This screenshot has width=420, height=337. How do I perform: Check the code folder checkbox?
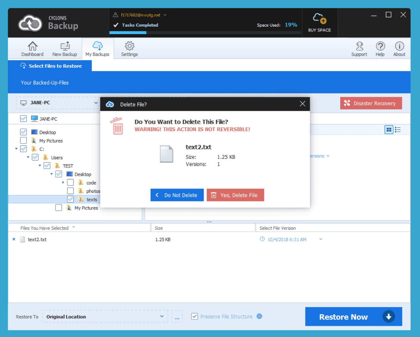(x=71, y=183)
